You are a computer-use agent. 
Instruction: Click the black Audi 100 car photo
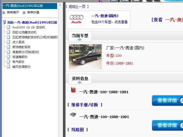click(x=85, y=57)
